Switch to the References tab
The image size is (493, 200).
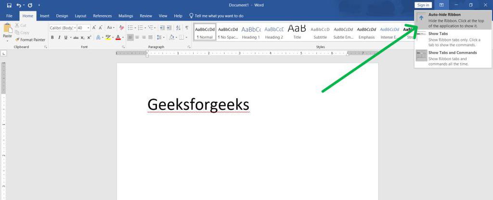coord(102,16)
